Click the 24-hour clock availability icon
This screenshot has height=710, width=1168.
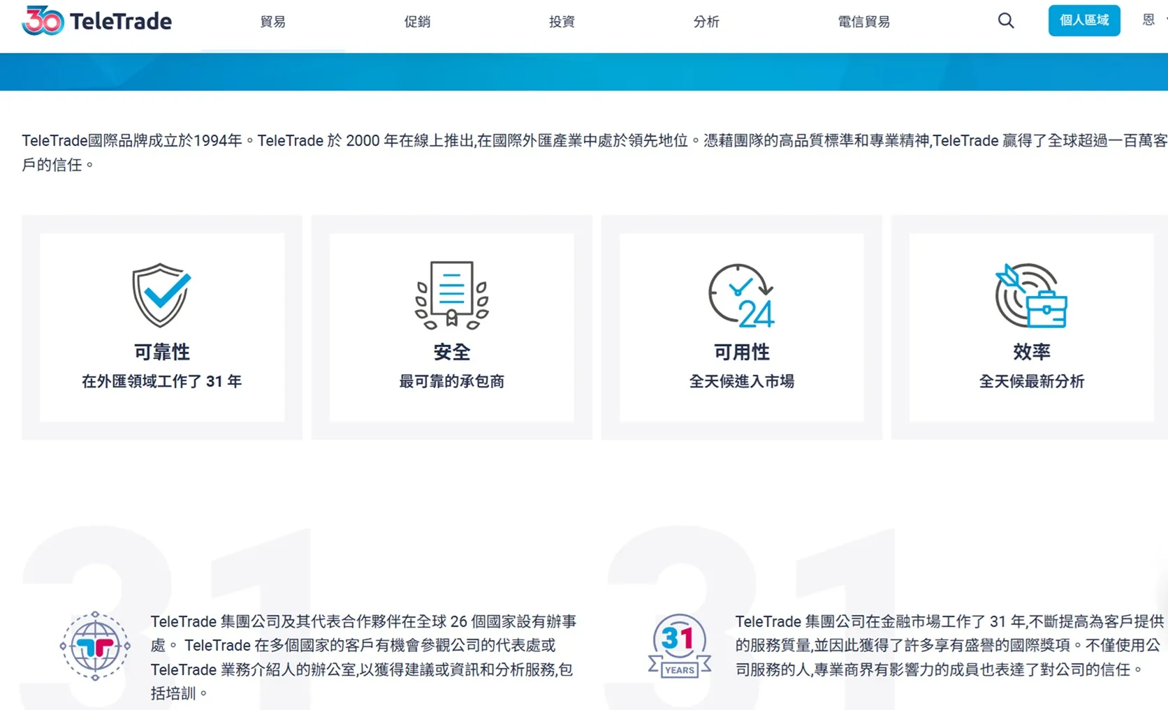(741, 295)
